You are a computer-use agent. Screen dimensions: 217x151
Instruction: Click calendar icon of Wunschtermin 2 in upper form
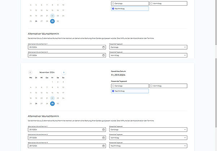pyautogui.click(x=103, y=55)
